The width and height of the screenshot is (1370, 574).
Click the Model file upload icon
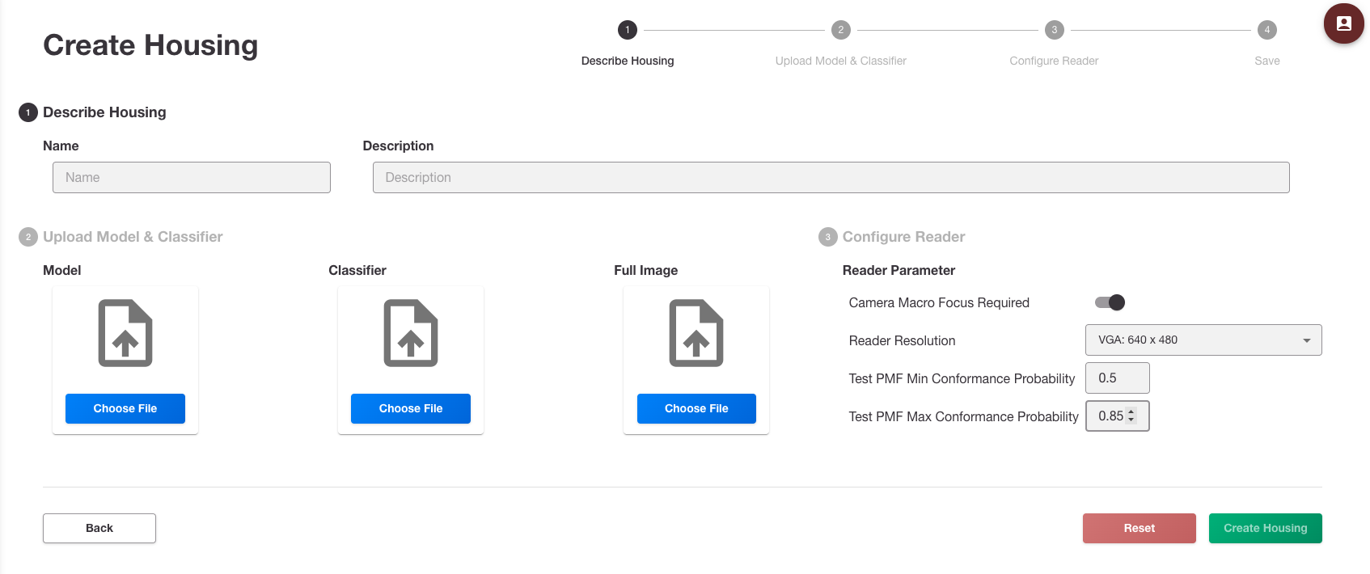tap(125, 333)
